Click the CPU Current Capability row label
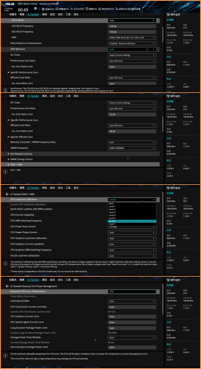201x369 pixels. click(x=22, y=215)
